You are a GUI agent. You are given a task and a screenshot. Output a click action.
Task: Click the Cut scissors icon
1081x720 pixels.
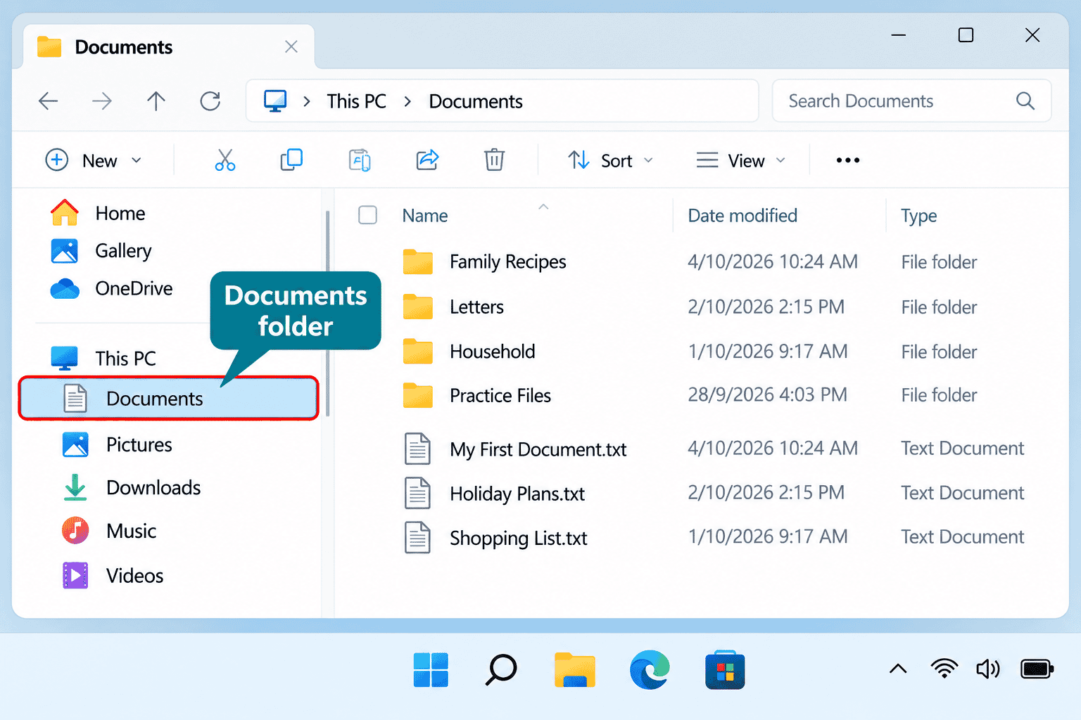pos(225,160)
